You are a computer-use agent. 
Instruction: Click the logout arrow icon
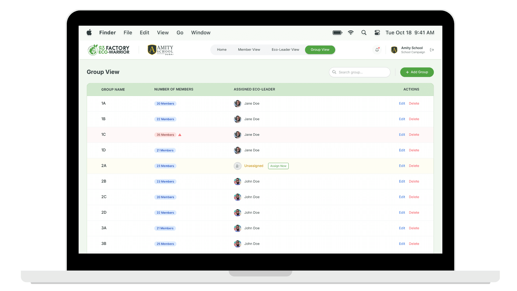432,50
